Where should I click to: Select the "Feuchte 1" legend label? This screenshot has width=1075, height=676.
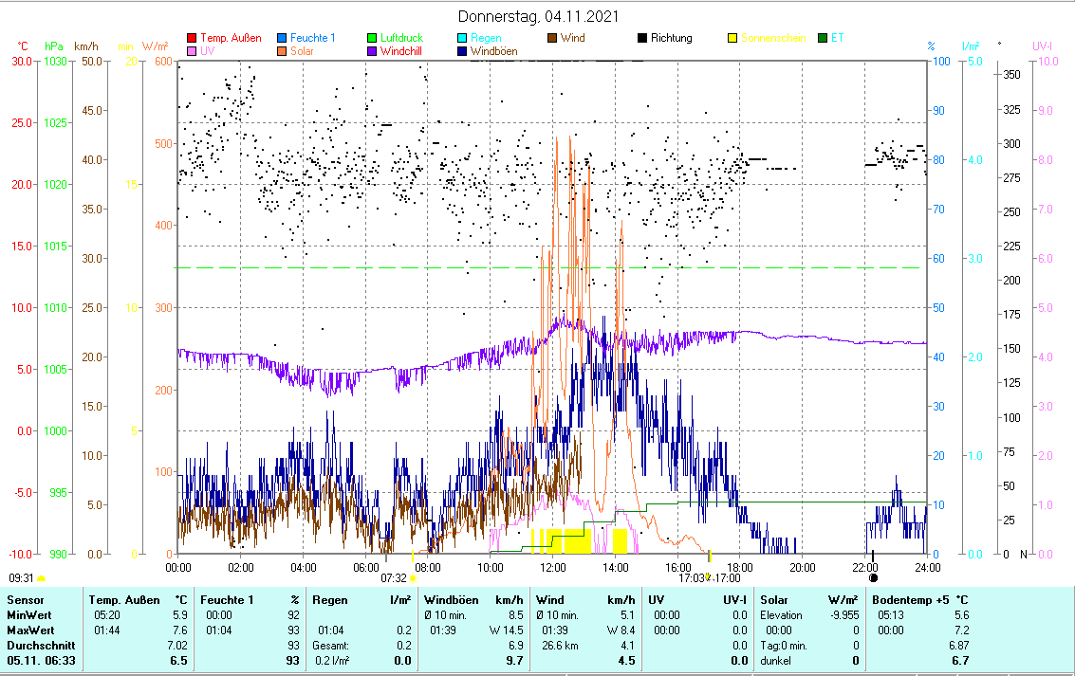312,38
